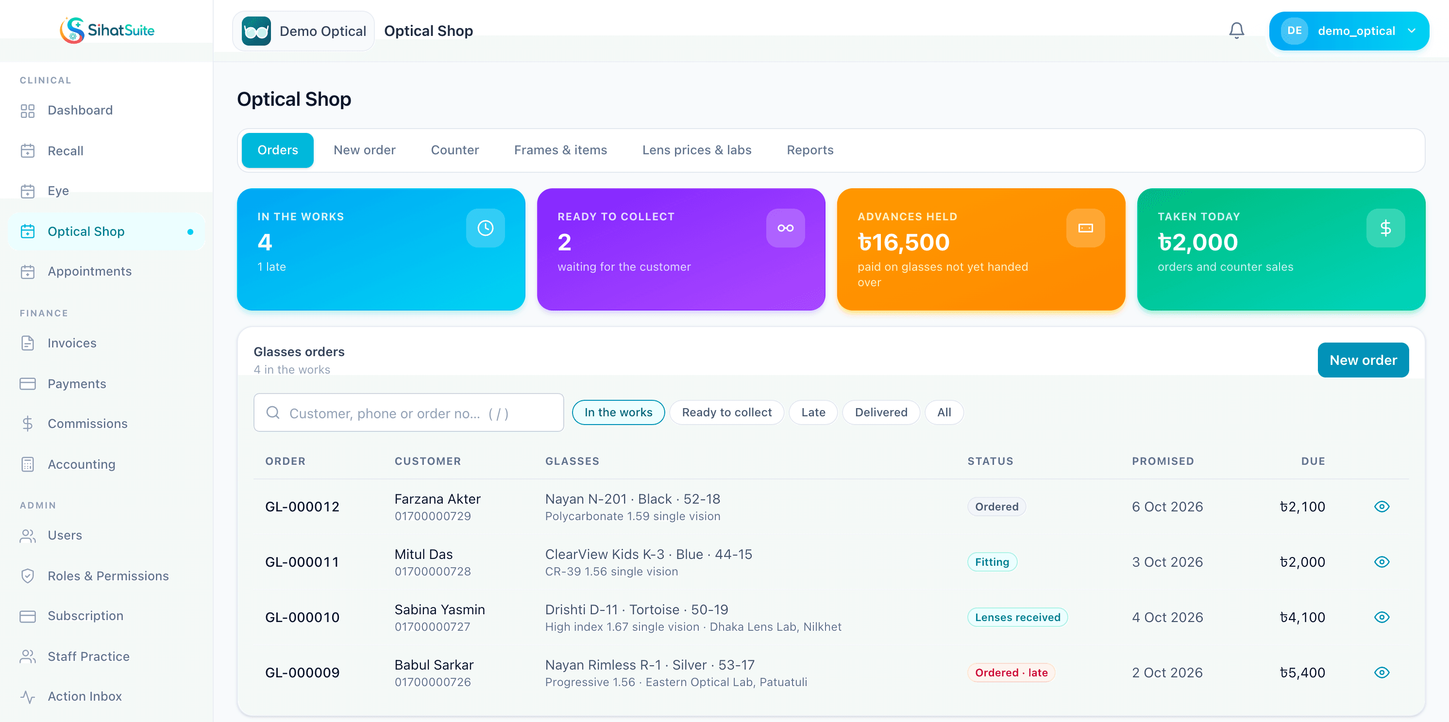
Task: Click the card icon on Advances Held card
Action: [1085, 228]
